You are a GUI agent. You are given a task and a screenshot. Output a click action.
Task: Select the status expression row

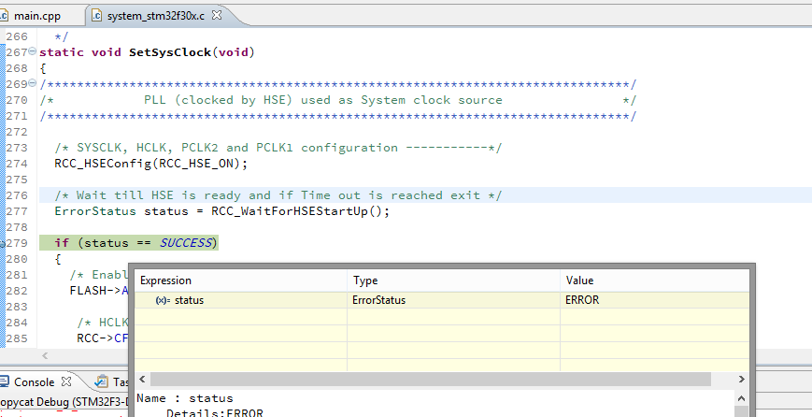click(442, 300)
